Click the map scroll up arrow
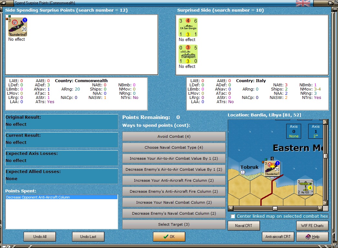This screenshot has width=338, height=248. (325, 122)
